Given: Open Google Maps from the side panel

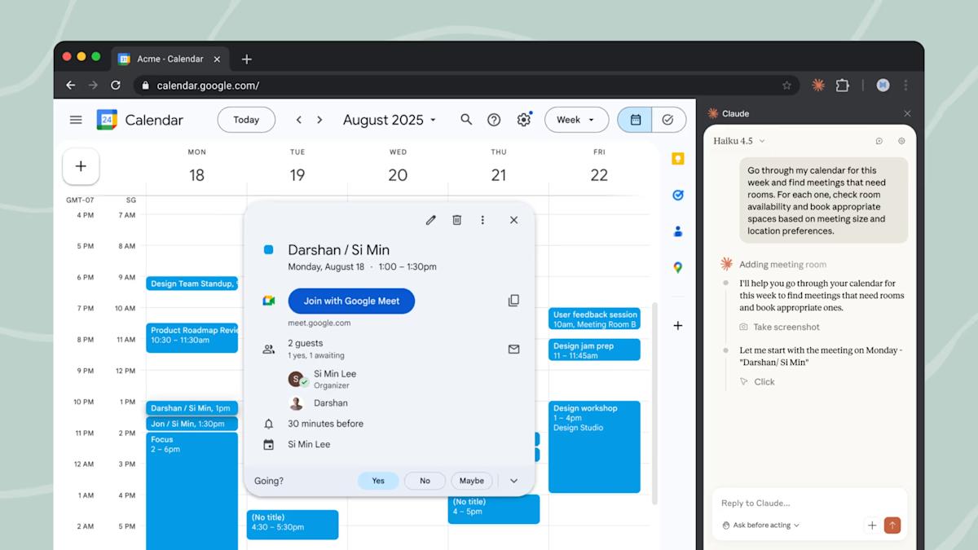Looking at the screenshot, I should click(677, 266).
